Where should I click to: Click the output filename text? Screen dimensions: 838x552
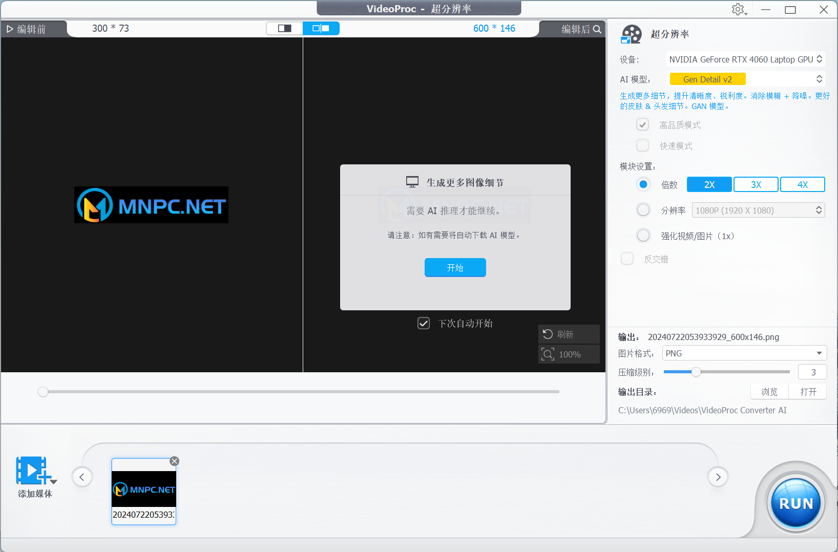[x=713, y=337]
